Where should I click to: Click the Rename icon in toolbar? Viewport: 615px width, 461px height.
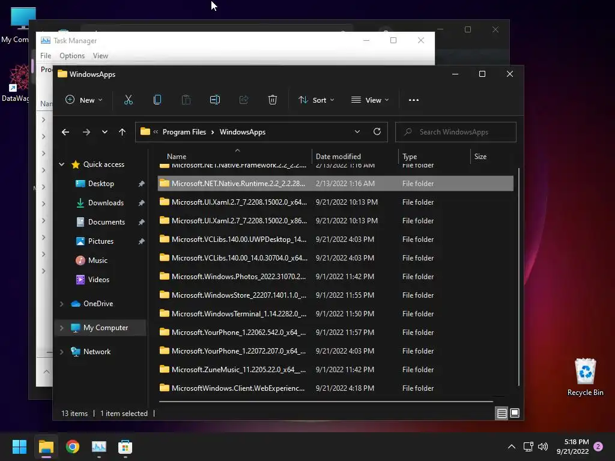pyautogui.click(x=215, y=100)
